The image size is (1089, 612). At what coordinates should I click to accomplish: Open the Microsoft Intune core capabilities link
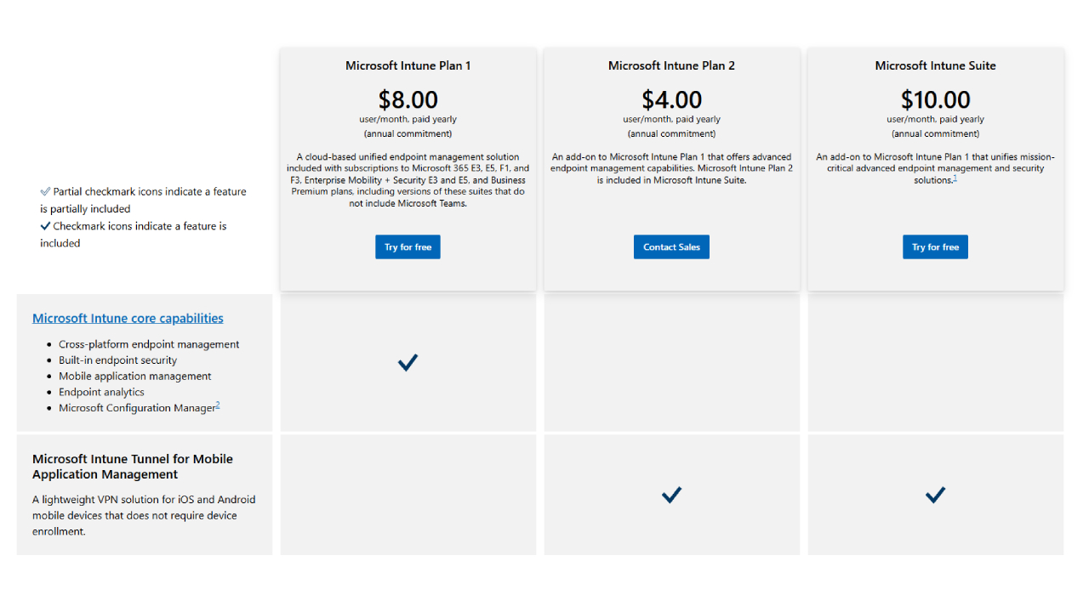point(128,318)
